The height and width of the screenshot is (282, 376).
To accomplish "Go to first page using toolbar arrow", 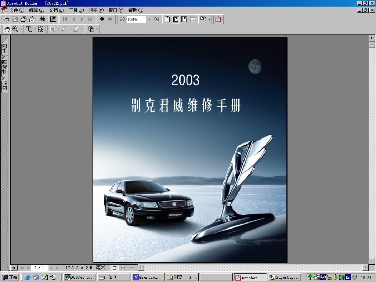I will pyautogui.click(x=65, y=19).
